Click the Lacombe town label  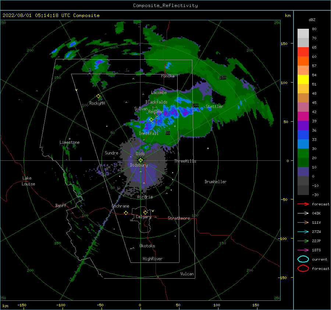pyautogui.click(x=159, y=93)
